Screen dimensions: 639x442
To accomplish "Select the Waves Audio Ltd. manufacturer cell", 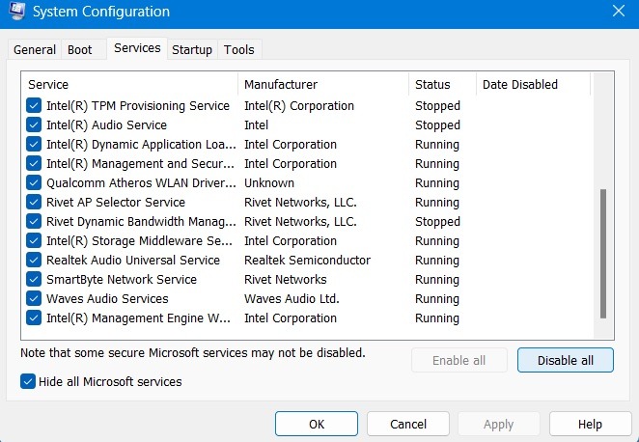I will pos(292,298).
